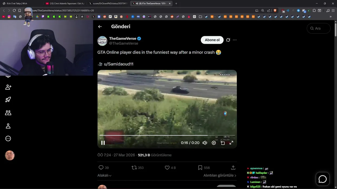Switch to the x.com/DrClownPhD tab
Viewport: 337px width, 189px height.
pyautogui.click(x=108, y=3)
